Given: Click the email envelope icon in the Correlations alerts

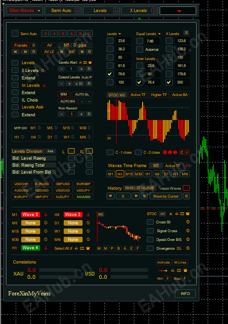Looking at the screenshot, I should (x=179, y=270).
